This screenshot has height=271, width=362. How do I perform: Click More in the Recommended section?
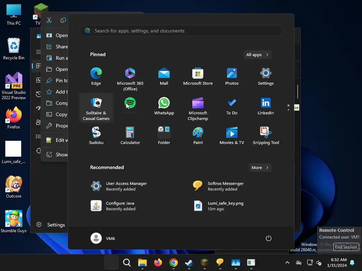260,168
